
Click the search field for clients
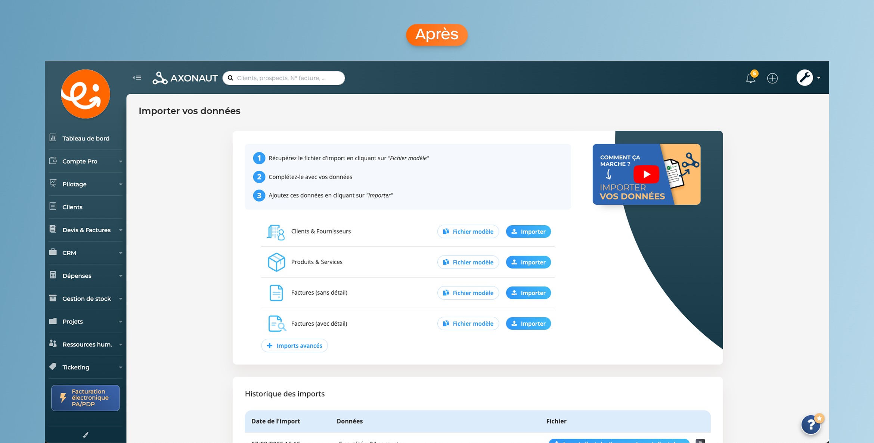pos(284,78)
